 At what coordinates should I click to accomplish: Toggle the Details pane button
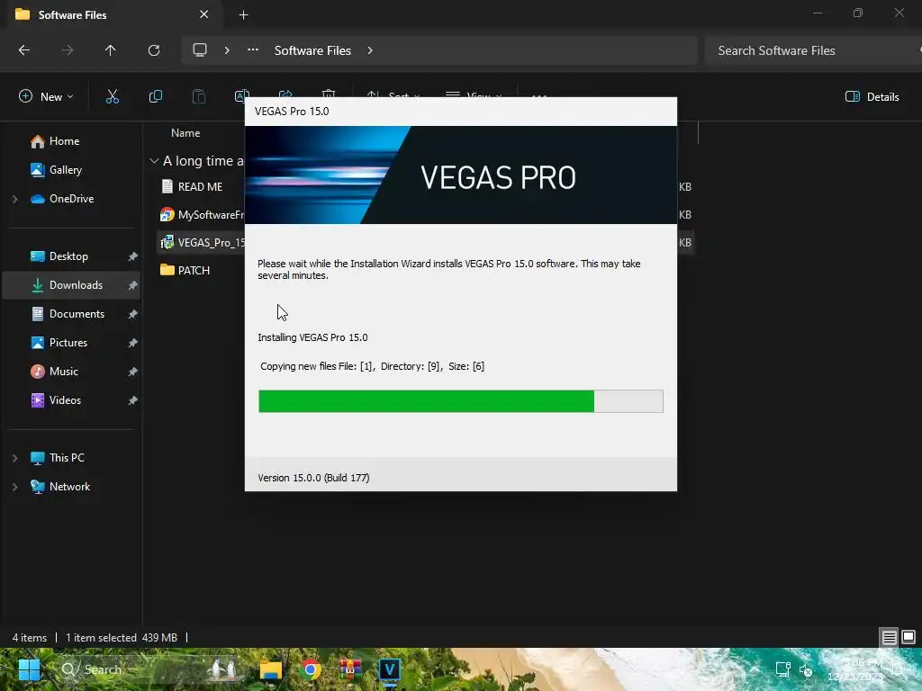(872, 97)
